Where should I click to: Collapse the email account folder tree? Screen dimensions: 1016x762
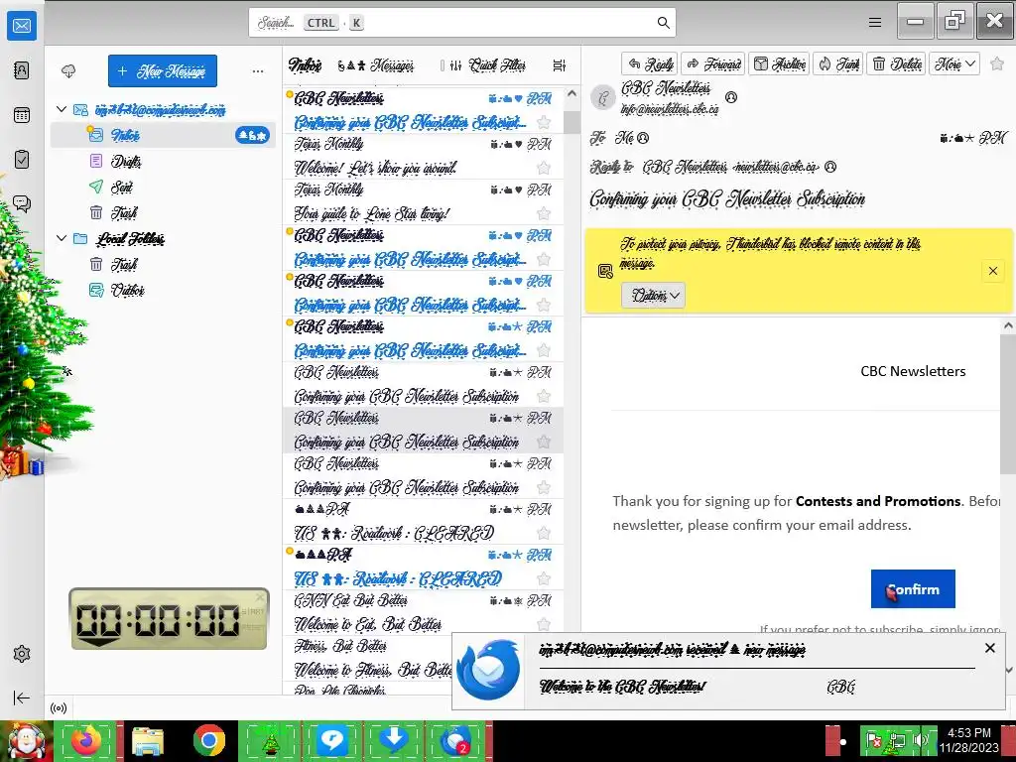coord(62,109)
